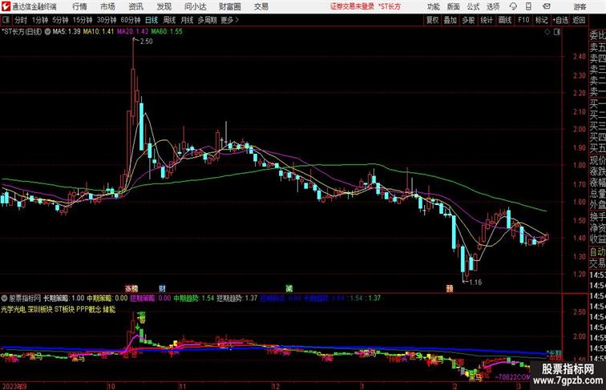Viewport: 606px width, 390px height.
Task: Open the 版面 menu
Action: coord(454,6)
